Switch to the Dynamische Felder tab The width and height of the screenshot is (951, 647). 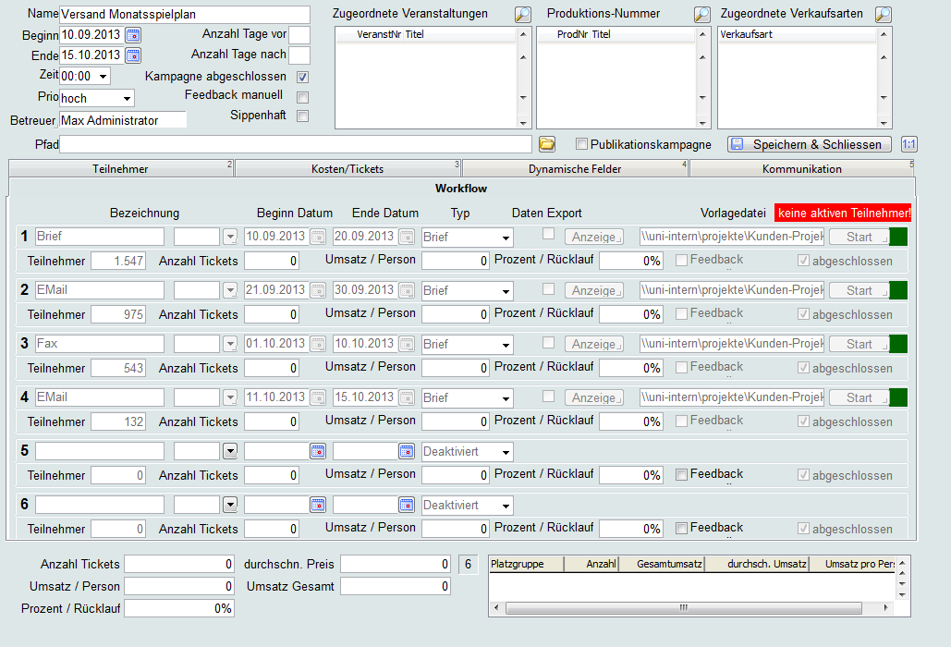click(x=575, y=168)
